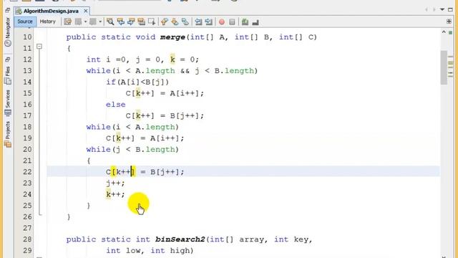Click Uncomment selected lines icon

point(255,22)
